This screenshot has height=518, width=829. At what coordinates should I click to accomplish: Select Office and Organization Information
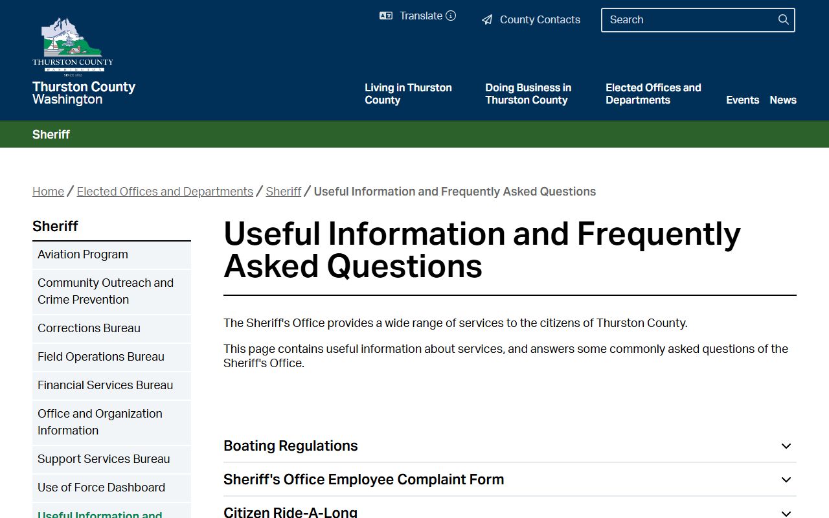(111, 422)
